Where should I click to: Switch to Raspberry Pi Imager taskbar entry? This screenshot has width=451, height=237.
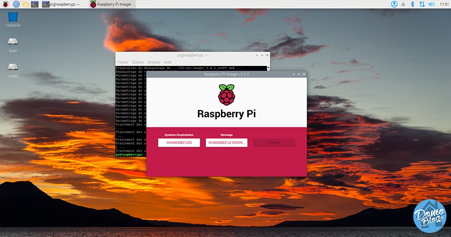[x=112, y=4]
